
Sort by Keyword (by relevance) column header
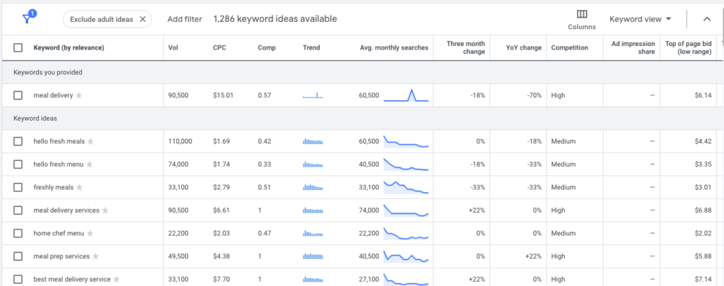click(x=69, y=48)
